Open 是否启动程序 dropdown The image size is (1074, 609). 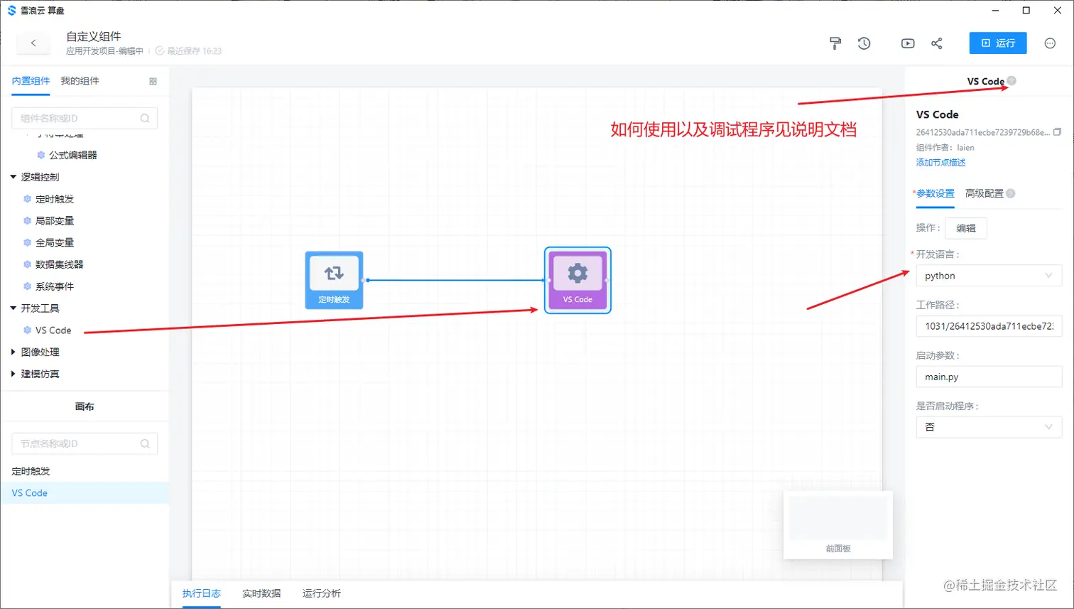coord(989,427)
